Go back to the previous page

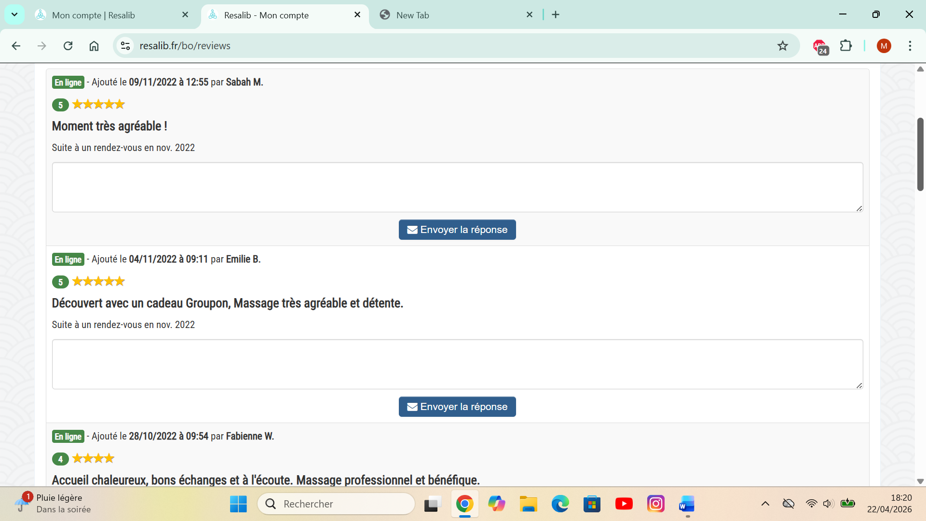16,46
